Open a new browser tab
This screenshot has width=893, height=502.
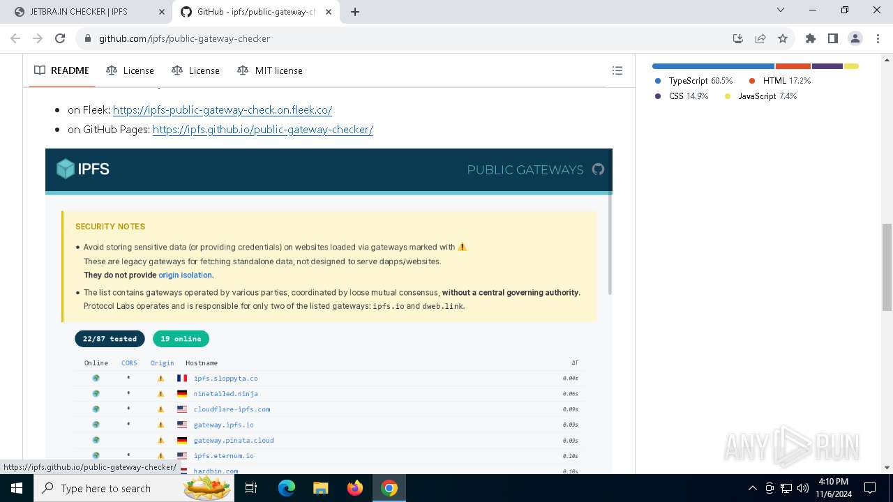pyautogui.click(x=355, y=12)
